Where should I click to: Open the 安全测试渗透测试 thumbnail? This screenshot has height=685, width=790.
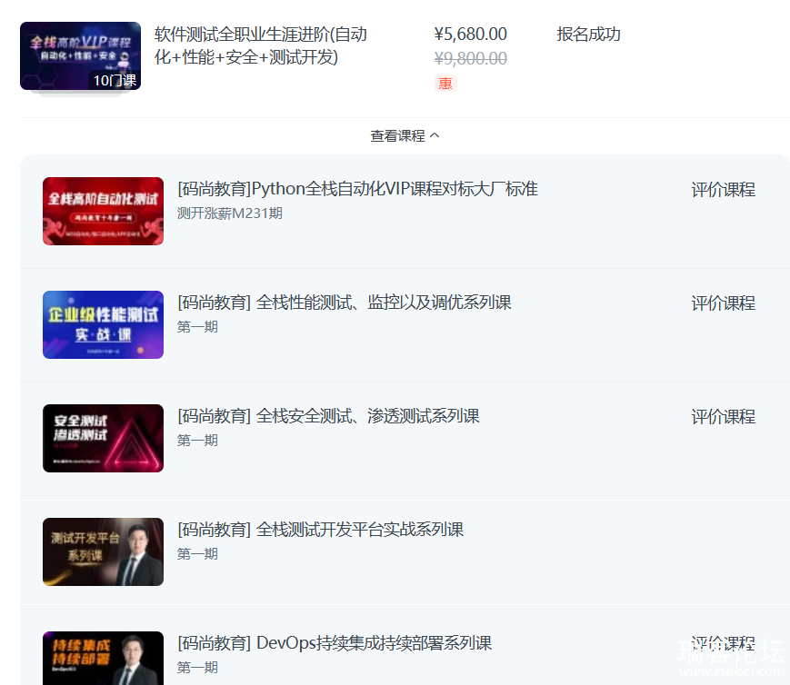click(x=104, y=438)
